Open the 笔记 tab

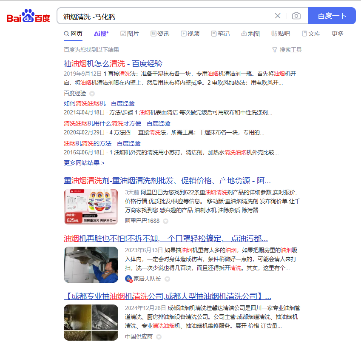pyautogui.click(x=220, y=34)
